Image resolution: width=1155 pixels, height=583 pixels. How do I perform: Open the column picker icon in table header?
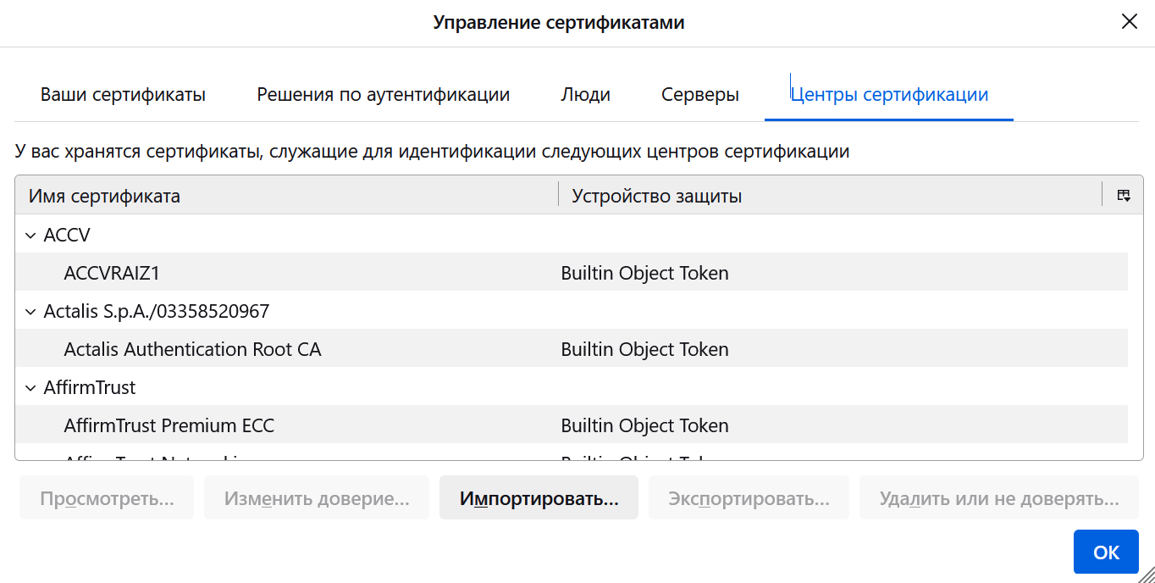point(1124,196)
